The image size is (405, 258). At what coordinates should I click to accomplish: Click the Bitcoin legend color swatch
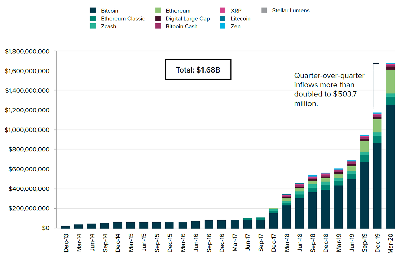click(x=93, y=11)
